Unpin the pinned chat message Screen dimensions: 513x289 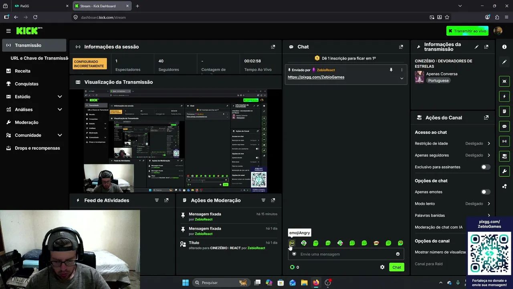391,70
